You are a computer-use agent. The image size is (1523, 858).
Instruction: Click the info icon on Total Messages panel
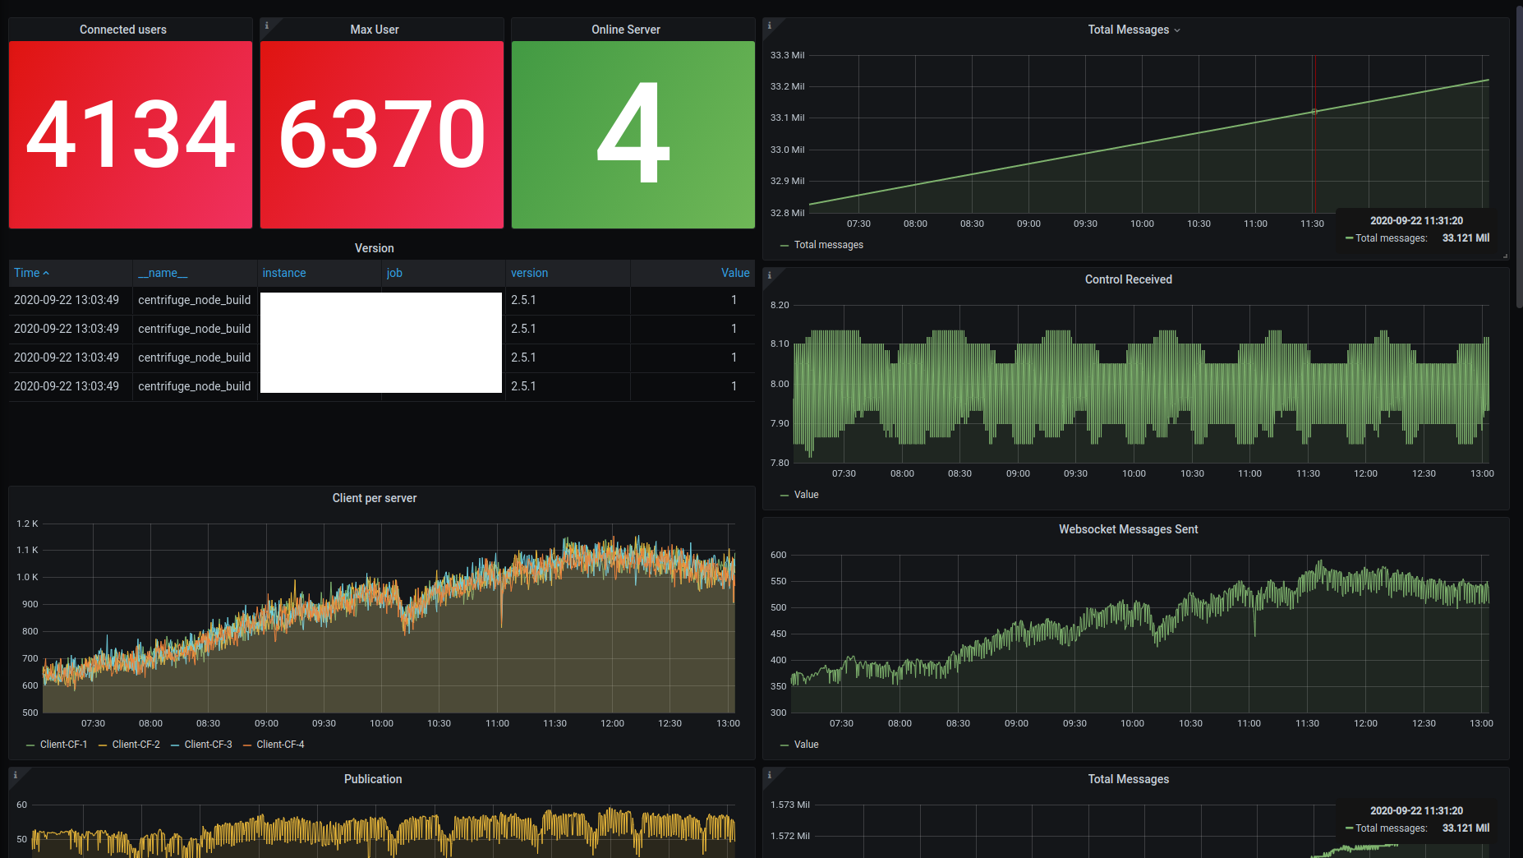pos(769,25)
